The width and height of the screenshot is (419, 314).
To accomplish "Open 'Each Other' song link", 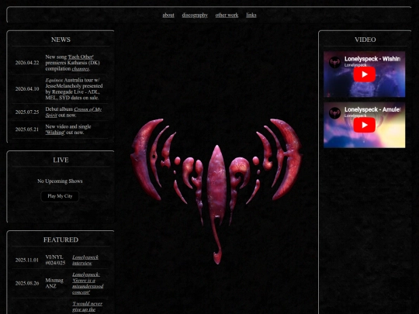I will tap(81, 57).
